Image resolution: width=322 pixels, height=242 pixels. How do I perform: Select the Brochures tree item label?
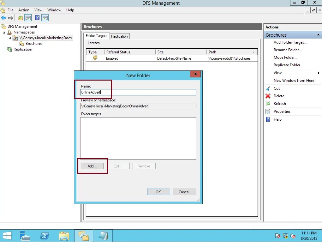[34, 44]
